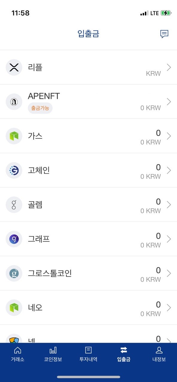
Task: Open the chat message icon in header
Action: coord(164,34)
